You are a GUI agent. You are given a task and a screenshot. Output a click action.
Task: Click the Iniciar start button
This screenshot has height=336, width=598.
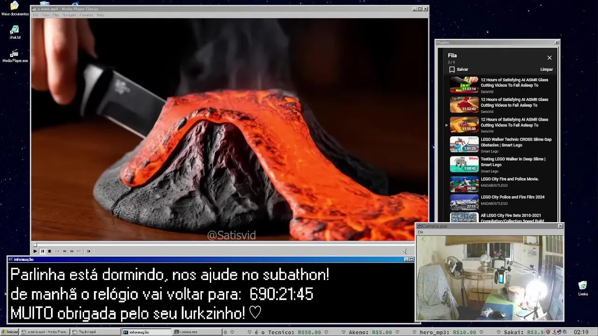[9, 332]
